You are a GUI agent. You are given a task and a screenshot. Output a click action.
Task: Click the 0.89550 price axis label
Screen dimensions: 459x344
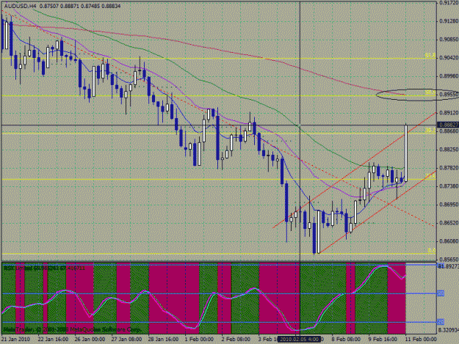[449, 95]
